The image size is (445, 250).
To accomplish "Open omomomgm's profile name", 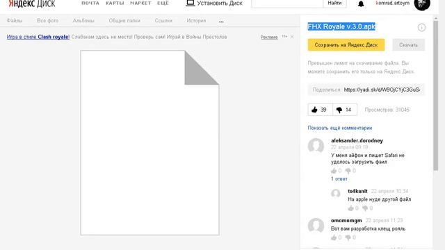I will click(346, 221).
